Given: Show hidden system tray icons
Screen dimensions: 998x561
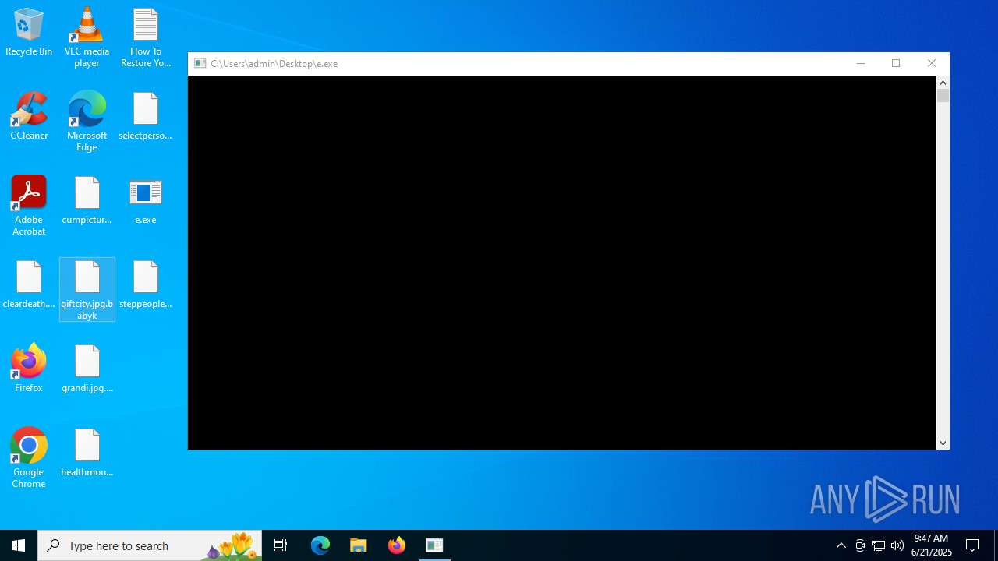Looking at the screenshot, I should tap(841, 545).
